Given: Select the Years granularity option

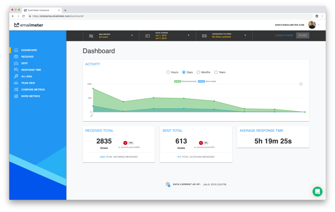Looking at the screenshot, I should tap(216, 72).
